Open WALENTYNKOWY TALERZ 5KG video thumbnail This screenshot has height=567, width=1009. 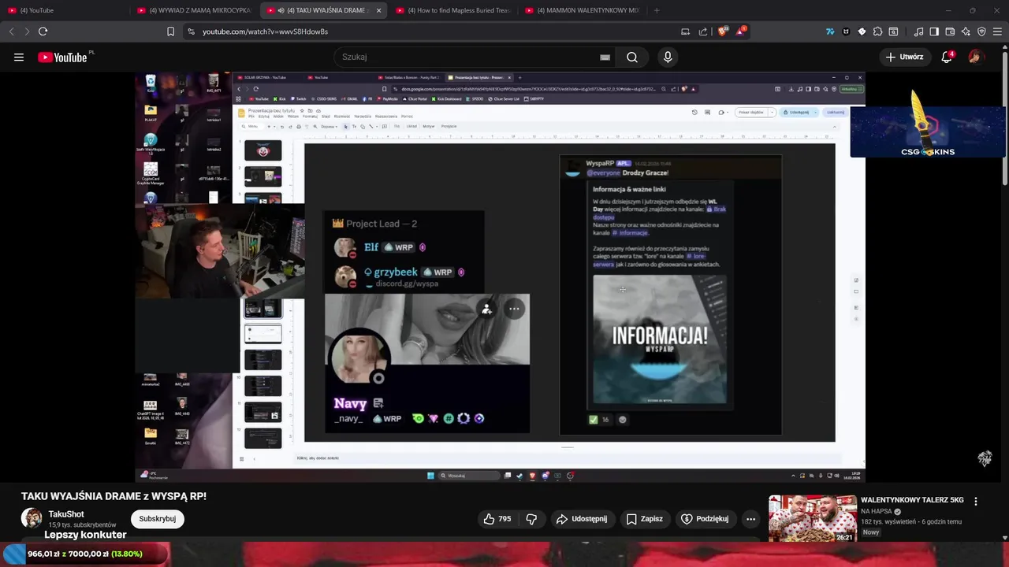click(812, 518)
